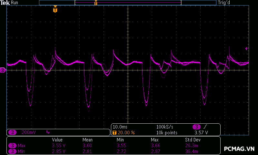Select the channel 3 ground marker on left edge

coord(3,70)
